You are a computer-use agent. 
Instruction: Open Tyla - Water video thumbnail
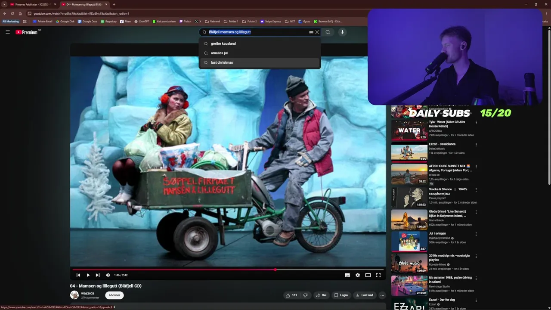pyautogui.click(x=409, y=130)
